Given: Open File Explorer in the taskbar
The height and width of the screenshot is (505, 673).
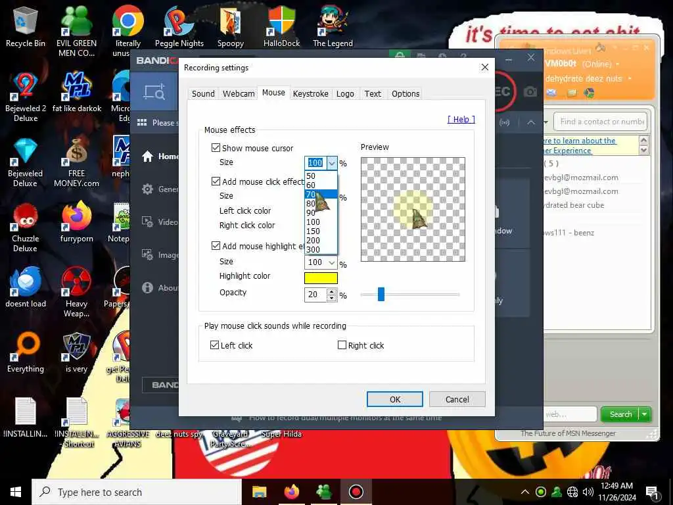Looking at the screenshot, I should 259,492.
